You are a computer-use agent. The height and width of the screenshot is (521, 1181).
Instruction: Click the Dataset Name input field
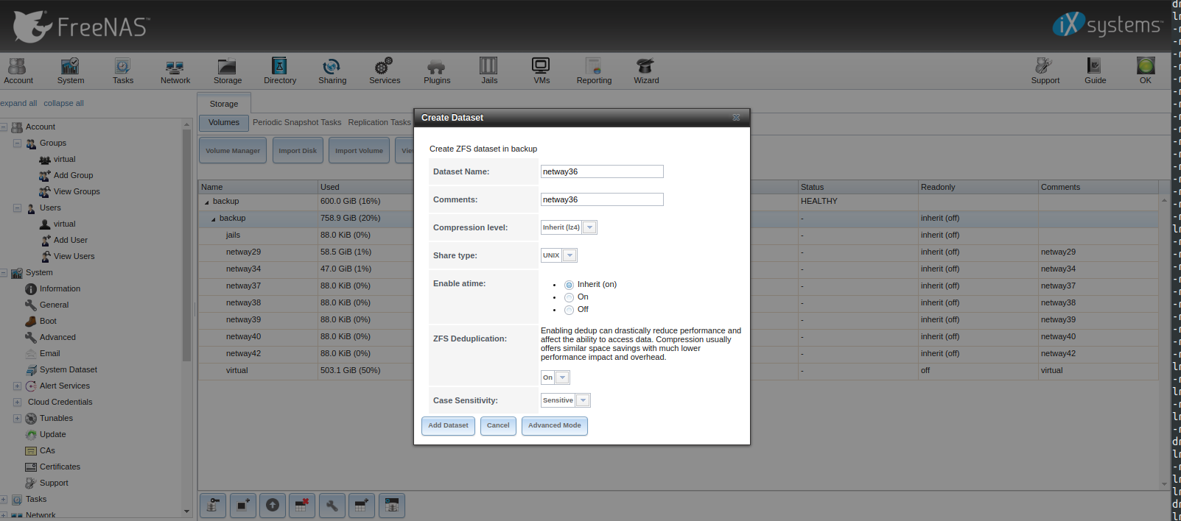pos(602,171)
